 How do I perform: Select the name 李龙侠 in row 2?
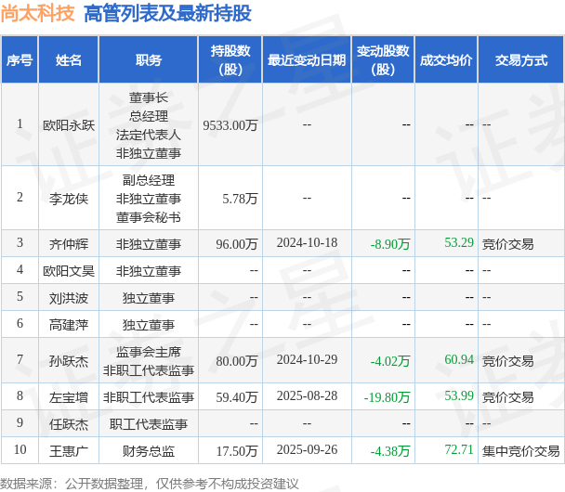(x=69, y=199)
